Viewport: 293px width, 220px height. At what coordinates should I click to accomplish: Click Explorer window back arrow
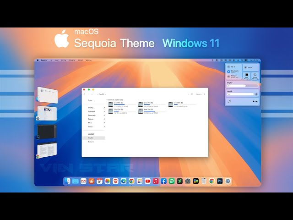pos(84,94)
